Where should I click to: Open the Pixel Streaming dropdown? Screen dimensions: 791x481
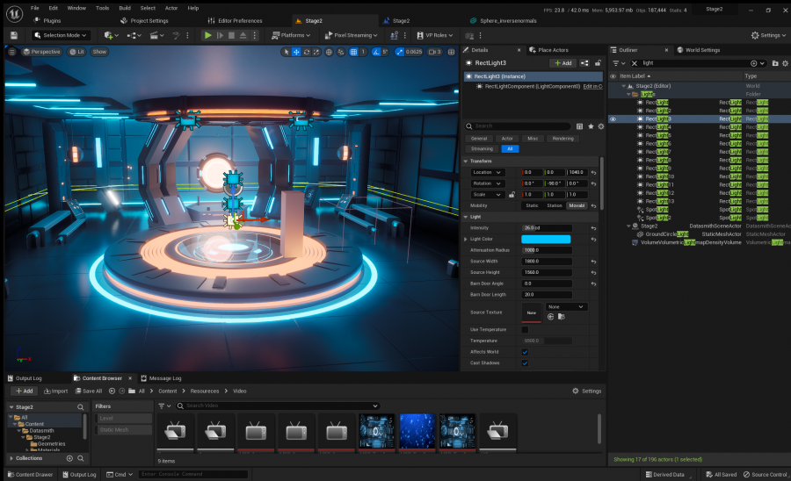pyautogui.click(x=351, y=35)
